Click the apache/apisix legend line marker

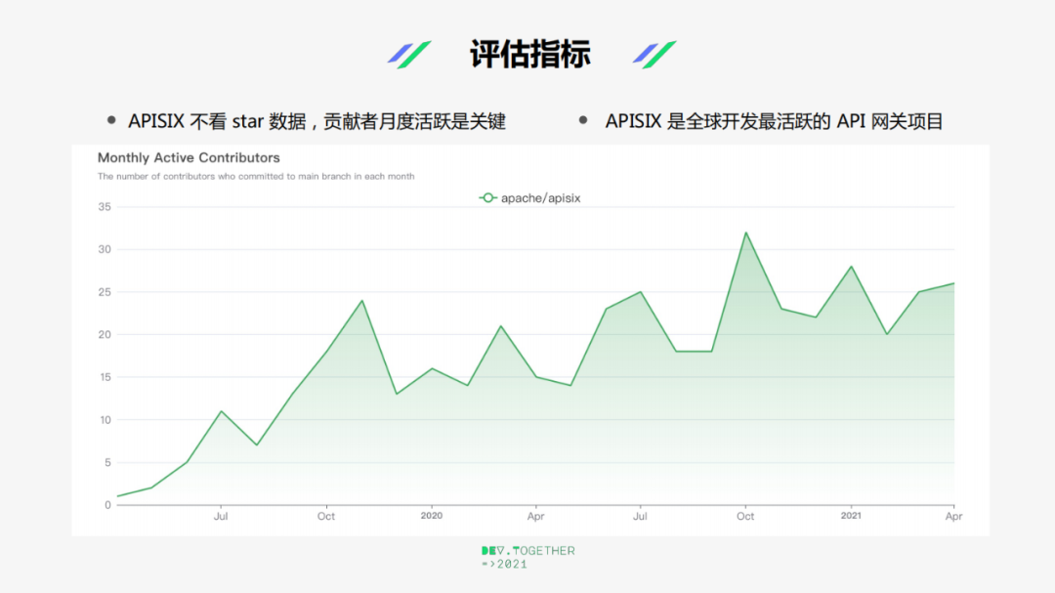tap(487, 198)
